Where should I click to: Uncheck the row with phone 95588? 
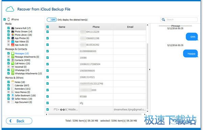pos(47,96)
